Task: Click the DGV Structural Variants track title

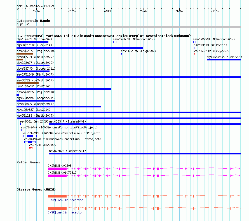Action: [104, 36]
